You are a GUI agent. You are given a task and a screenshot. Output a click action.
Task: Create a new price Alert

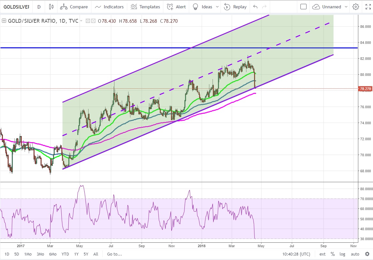pos(176,7)
